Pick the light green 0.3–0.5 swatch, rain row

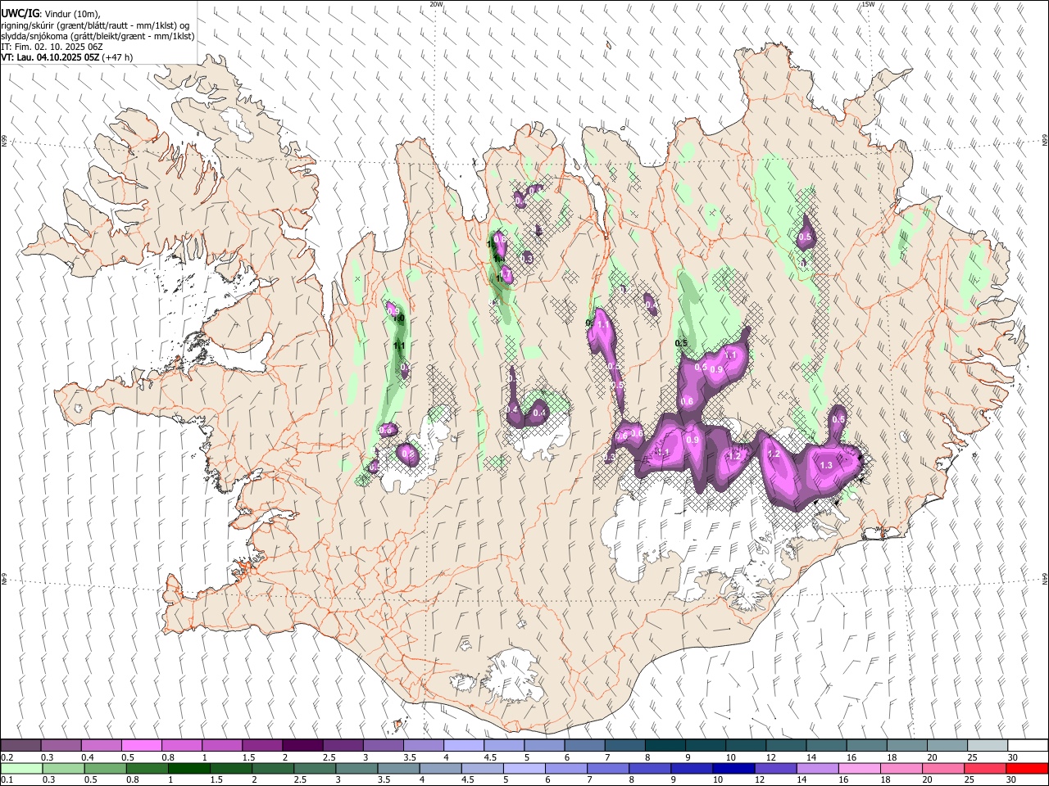[64, 768]
